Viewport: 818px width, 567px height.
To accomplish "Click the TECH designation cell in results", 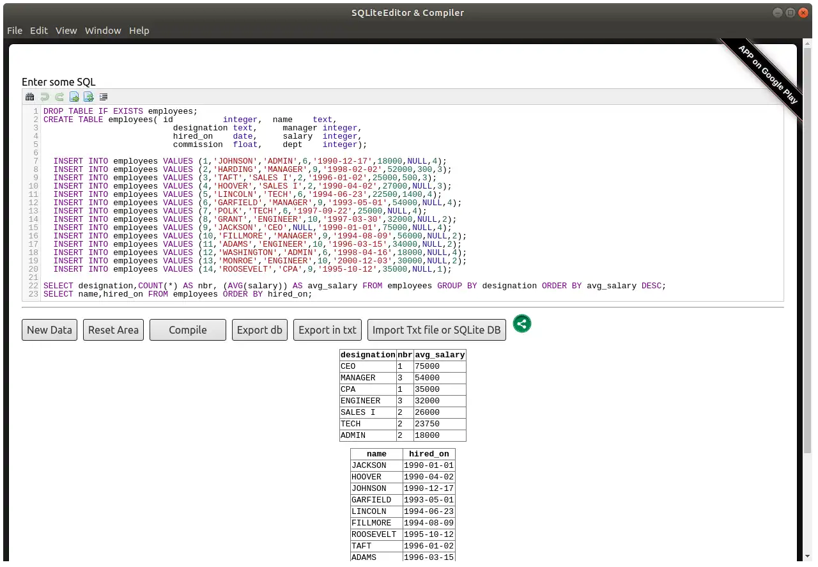I will [x=368, y=424].
